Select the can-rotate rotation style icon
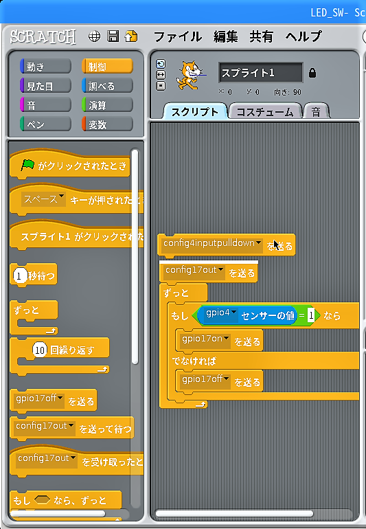Viewport: 366px width, 529px height. (161, 64)
